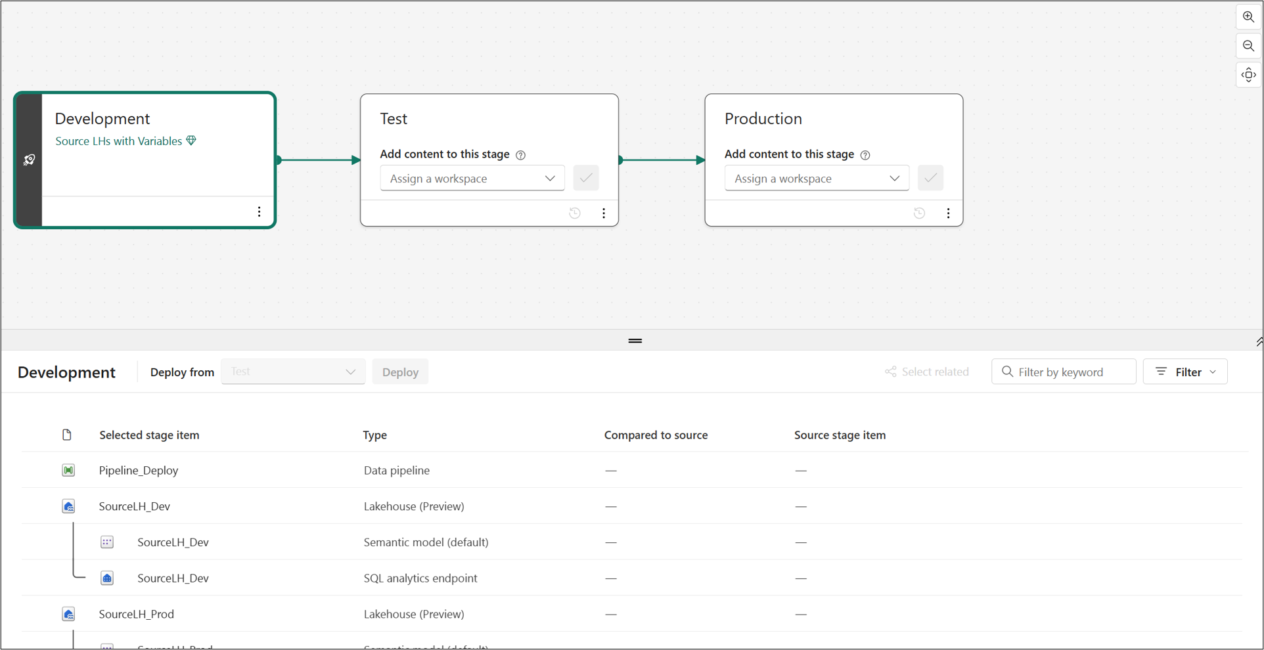Screen dimensions: 1264x650
Task: Select the Pipeline_Deploy data pipeline item
Action: [139, 470]
